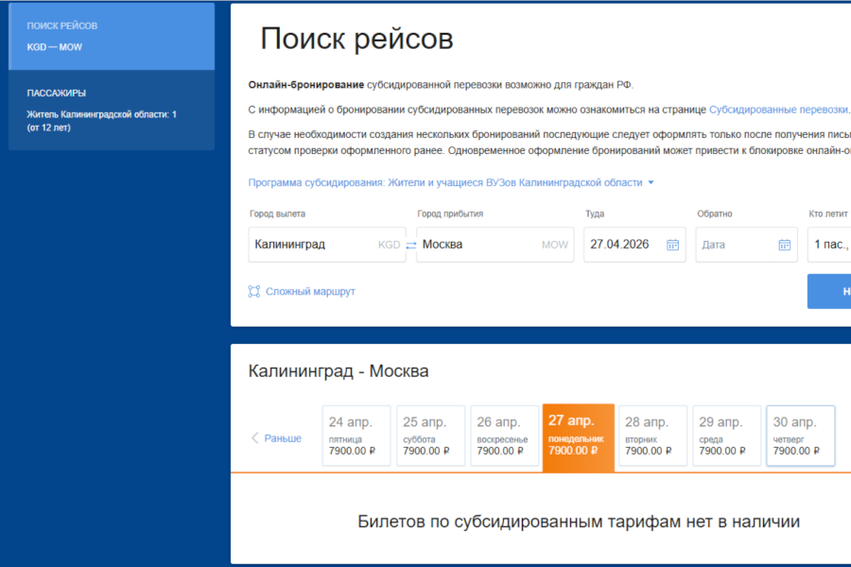Choose the 26 апр. Sunday date
This screenshot has height=567, width=851.
[504, 436]
